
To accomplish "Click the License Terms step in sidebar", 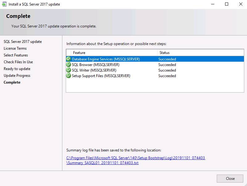I will (15, 48).
